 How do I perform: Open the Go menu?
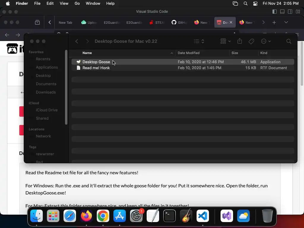77,4
